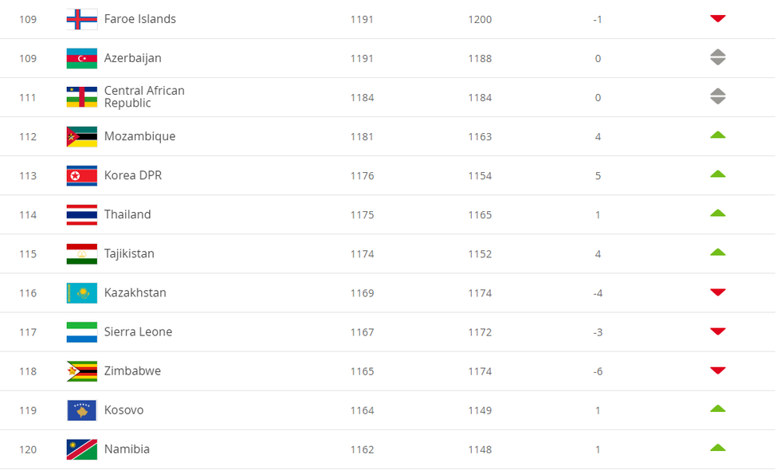Screen dimensions: 781x474
Task: Click the Faroe Islands flag icon
Action: (81, 19)
